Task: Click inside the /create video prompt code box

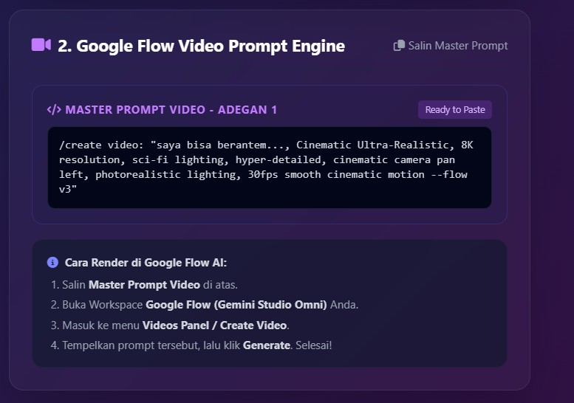Action: click(x=270, y=168)
